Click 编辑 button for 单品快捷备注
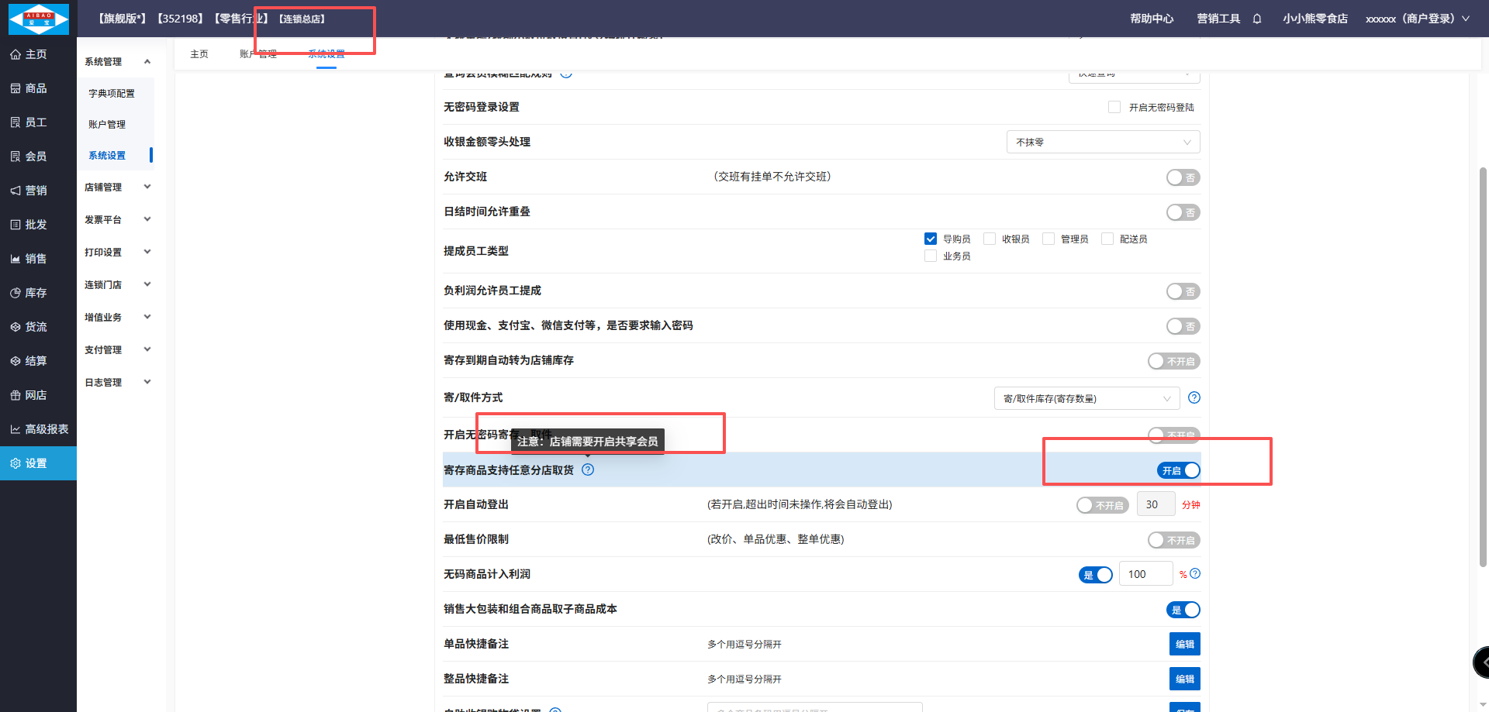 1184,644
